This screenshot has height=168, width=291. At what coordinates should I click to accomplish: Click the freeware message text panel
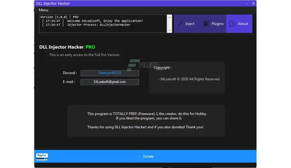pyautogui.click(x=146, y=121)
